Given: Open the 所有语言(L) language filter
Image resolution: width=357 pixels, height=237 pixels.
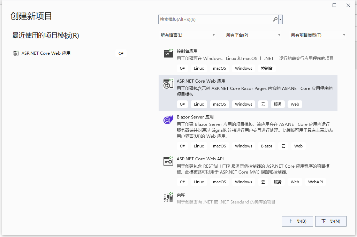Looking at the screenshot, I should (x=188, y=35).
